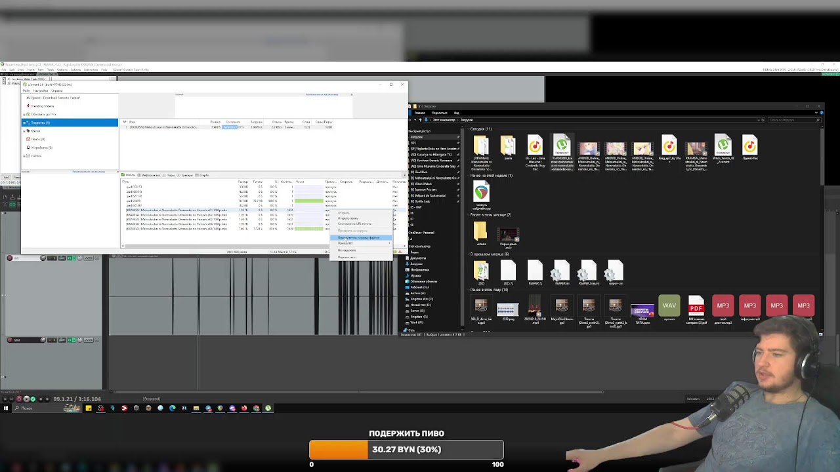The image size is (840, 472).
Task: Choose highlighted Приоритет по порядку файлов entry
Action: 361,237
